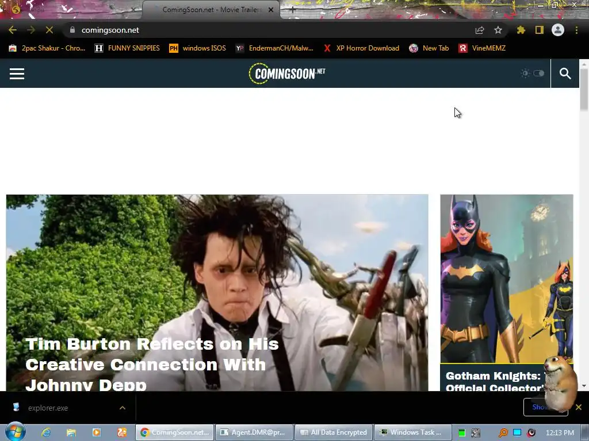The height and width of the screenshot is (441, 589).
Task: Switch to ComingSoon.net taskbar window
Action: pos(174,432)
